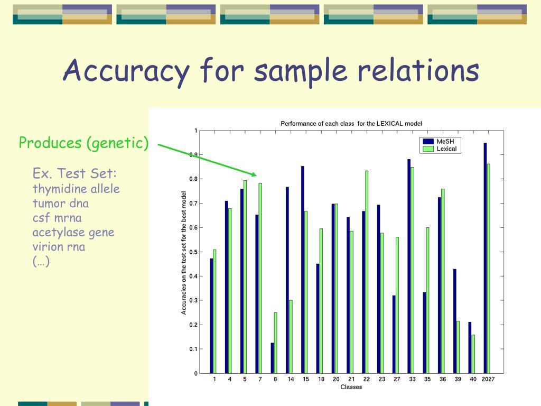Click x-axis class label "7"
The width and height of the screenshot is (541, 406).
pos(260,379)
